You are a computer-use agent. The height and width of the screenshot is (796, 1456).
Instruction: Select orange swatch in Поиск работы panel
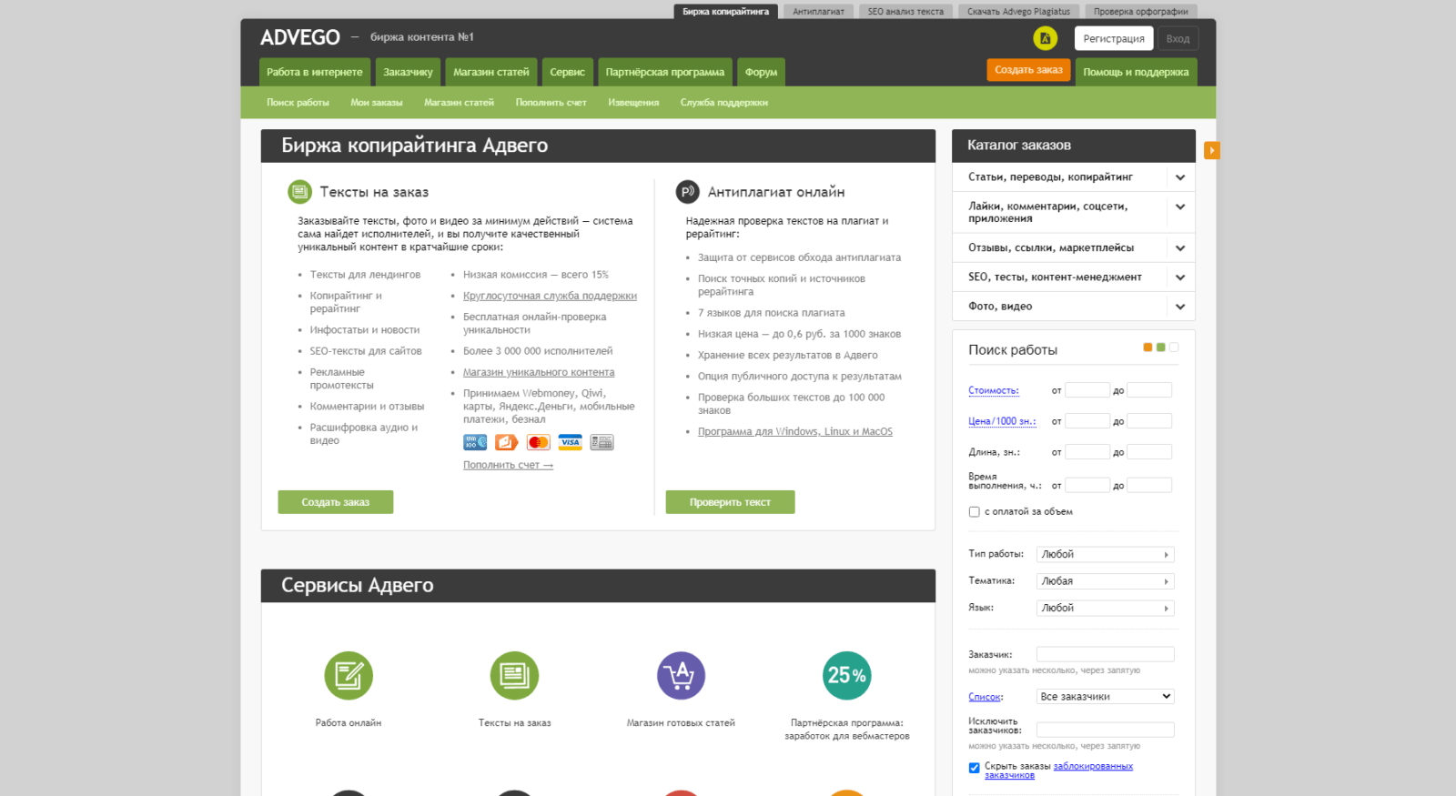click(x=1148, y=348)
